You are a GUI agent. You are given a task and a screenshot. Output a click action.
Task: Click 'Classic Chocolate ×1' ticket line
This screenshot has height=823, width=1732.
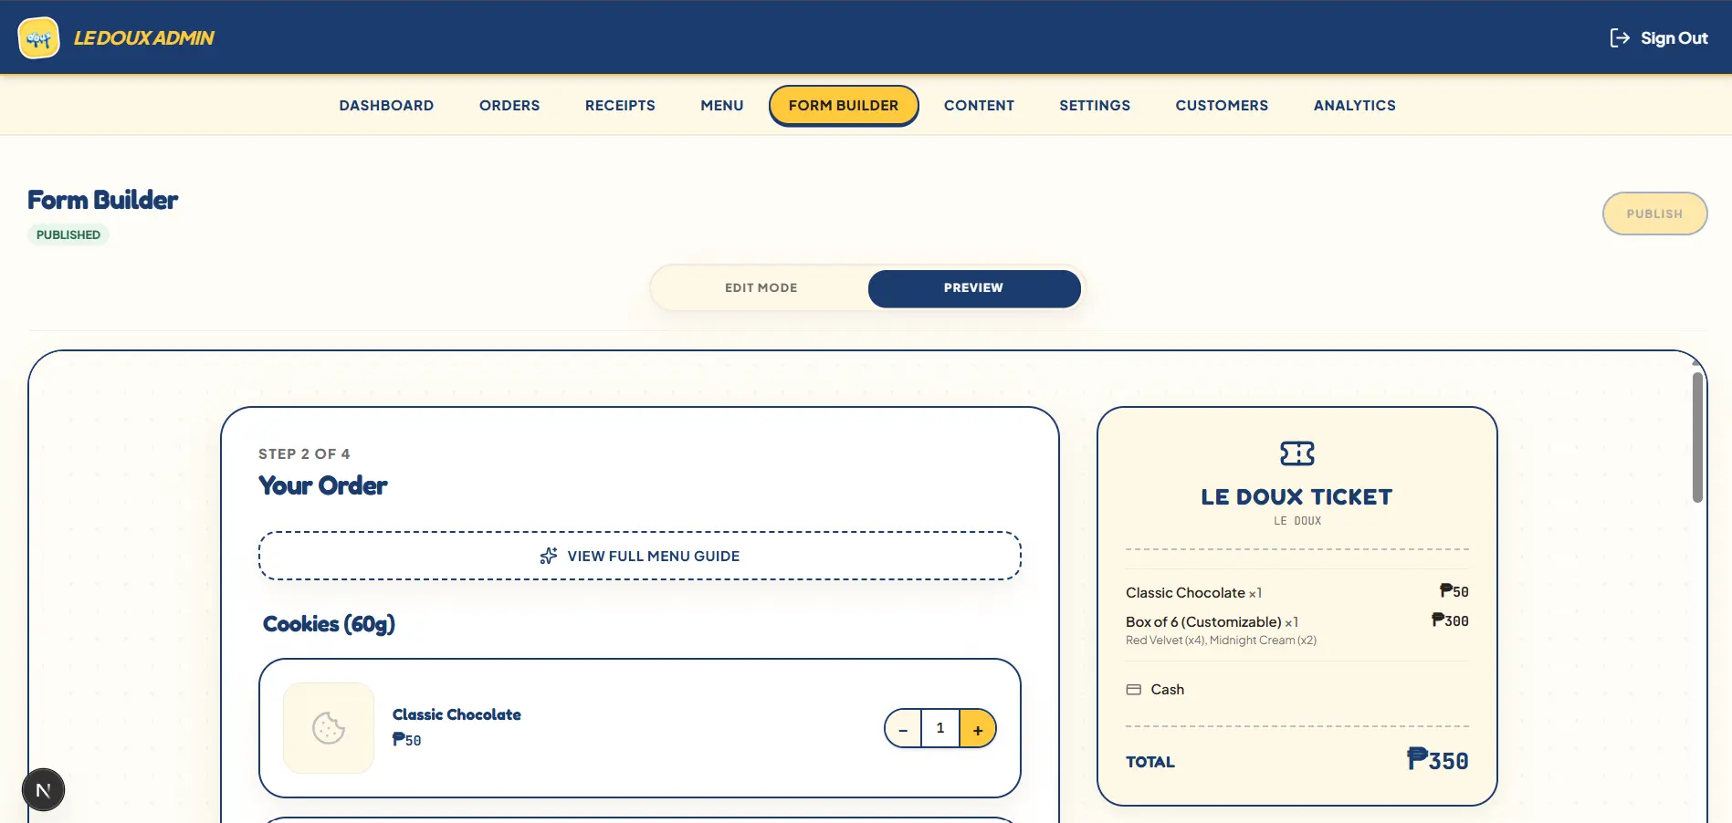tap(1193, 593)
